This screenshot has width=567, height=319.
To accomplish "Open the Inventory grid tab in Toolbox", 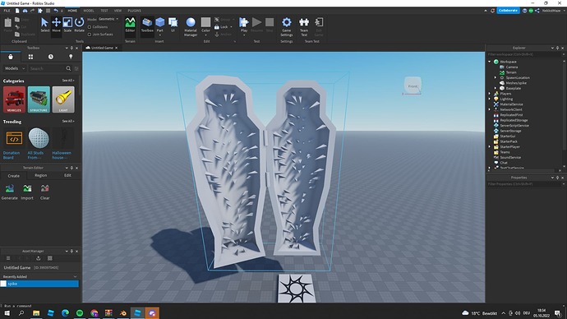I will point(30,57).
